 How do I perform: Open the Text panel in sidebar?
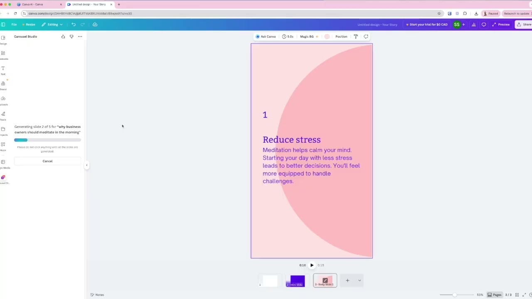click(3, 70)
